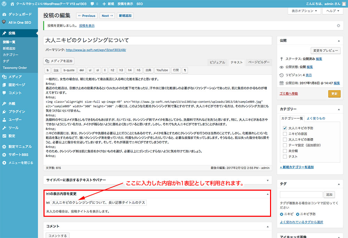Click the メニューを閉じる collapse arrow icon

(x=4, y=163)
